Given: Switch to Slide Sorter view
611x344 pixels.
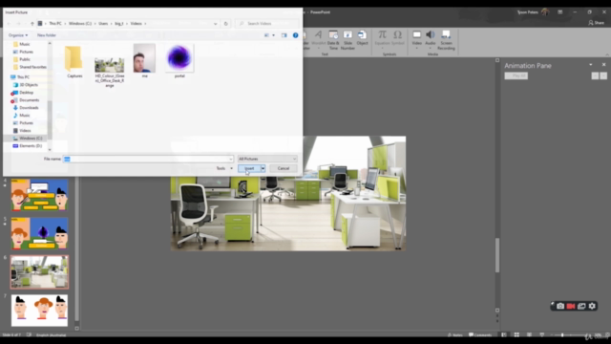Looking at the screenshot, I should pyautogui.click(x=516, y=334).
